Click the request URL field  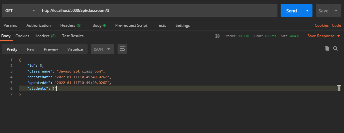158,10
